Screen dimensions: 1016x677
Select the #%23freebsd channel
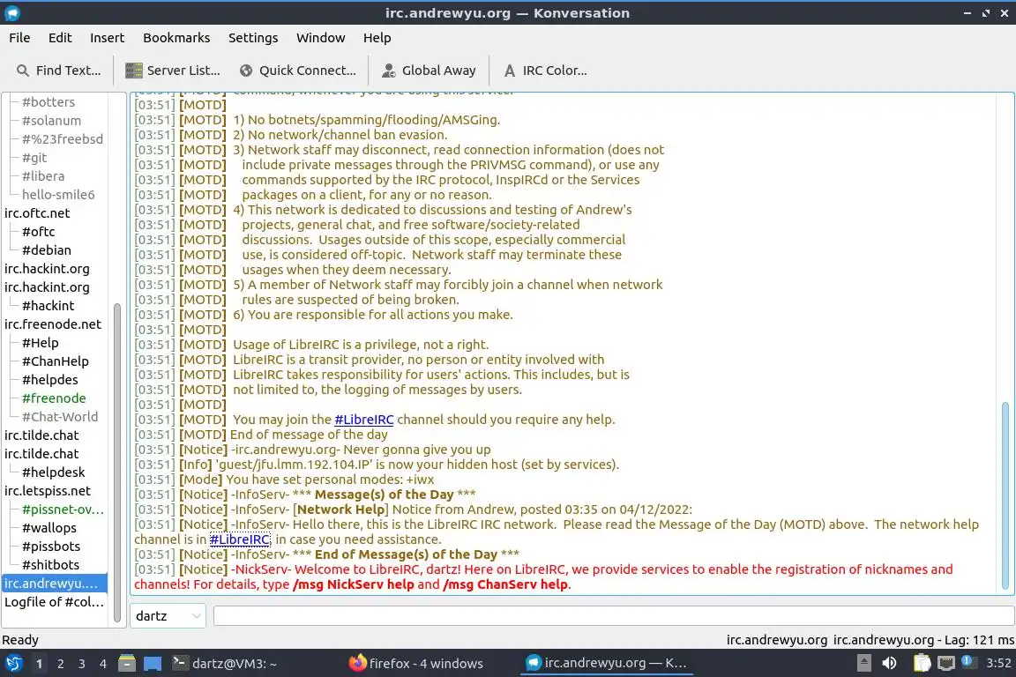click(63, 138)
